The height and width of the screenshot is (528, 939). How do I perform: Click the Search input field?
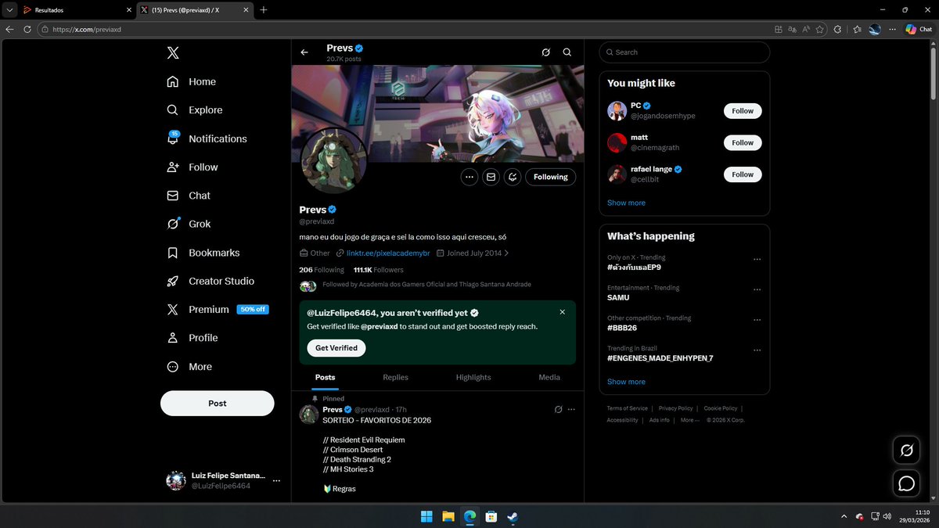coord(685,52)
